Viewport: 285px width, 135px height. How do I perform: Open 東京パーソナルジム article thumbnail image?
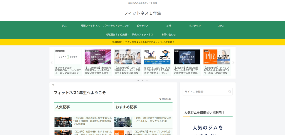tap(123, 122)
